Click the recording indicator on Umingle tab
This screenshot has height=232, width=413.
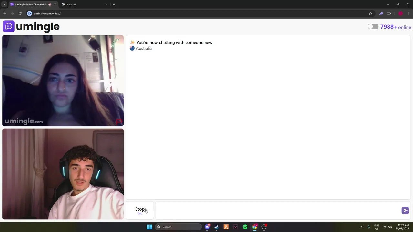tap(50, 5)
